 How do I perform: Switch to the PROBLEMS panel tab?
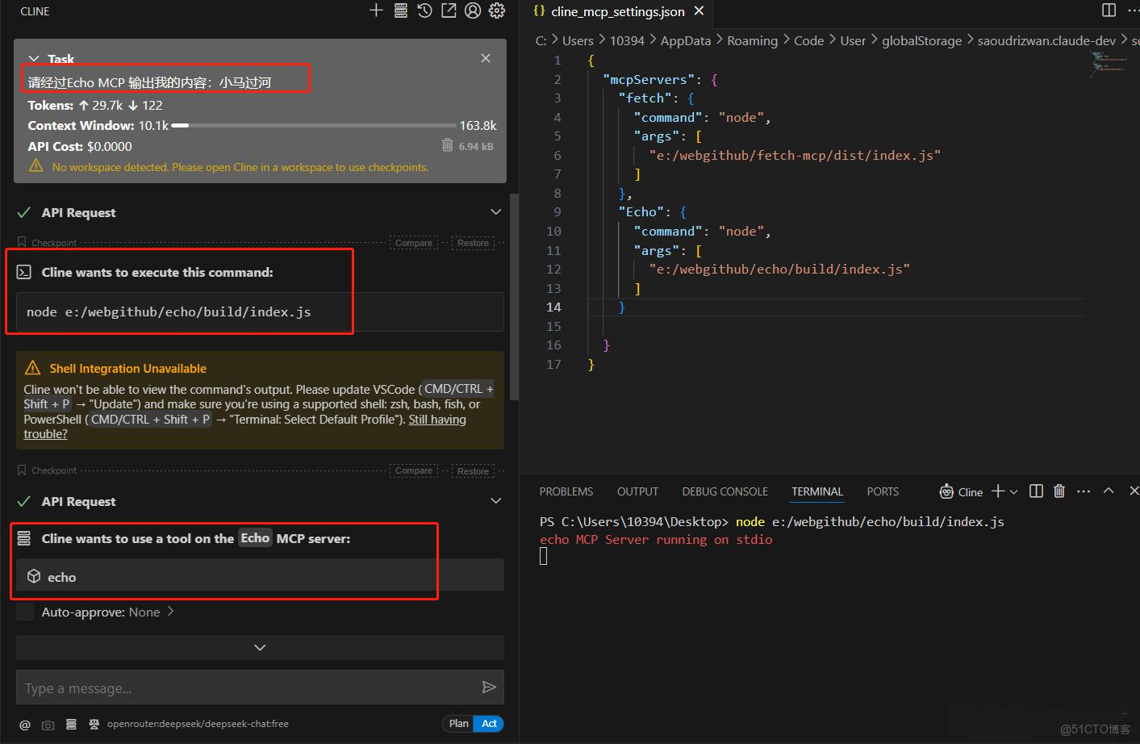566,491
